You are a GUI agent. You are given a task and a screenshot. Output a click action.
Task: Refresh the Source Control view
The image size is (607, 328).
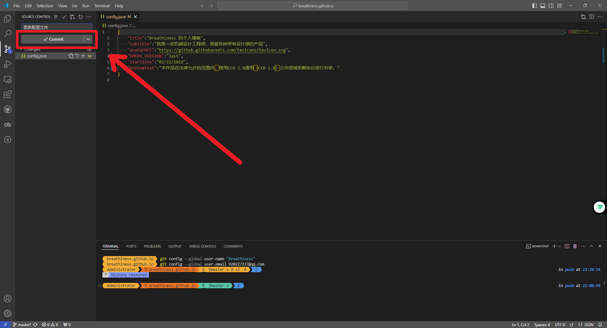point(81,17)
